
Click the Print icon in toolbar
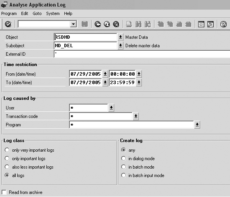point(129,24)
